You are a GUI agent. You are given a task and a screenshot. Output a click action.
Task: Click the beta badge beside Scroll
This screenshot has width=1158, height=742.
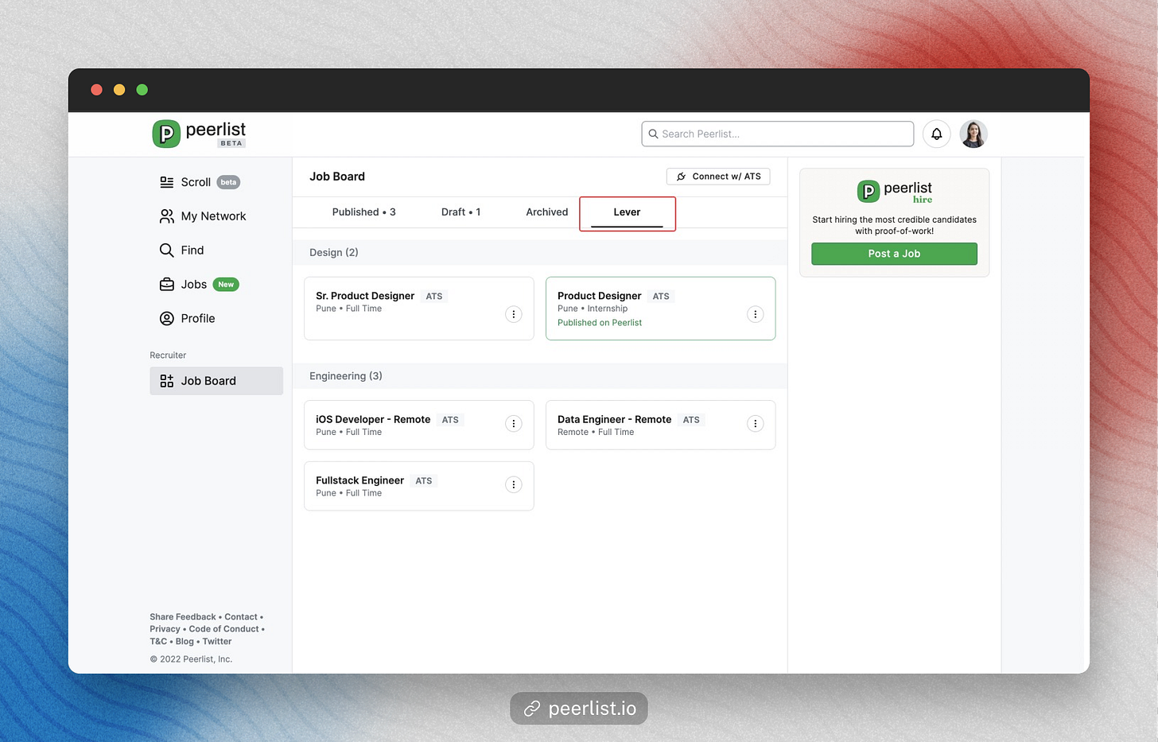pyautogui.click(x=228, y=182)
